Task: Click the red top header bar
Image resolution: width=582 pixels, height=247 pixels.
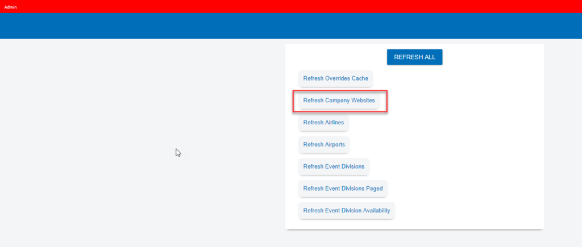Action: [x=284, y=6]
